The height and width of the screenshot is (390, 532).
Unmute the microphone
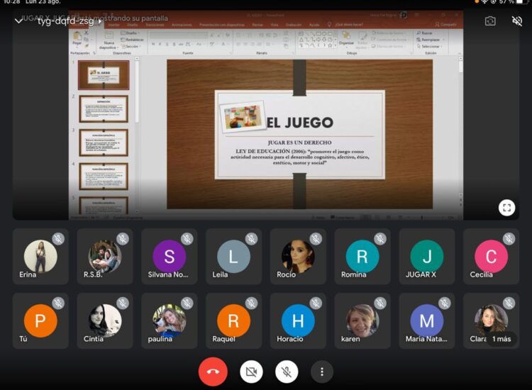[x=287, y=372]
